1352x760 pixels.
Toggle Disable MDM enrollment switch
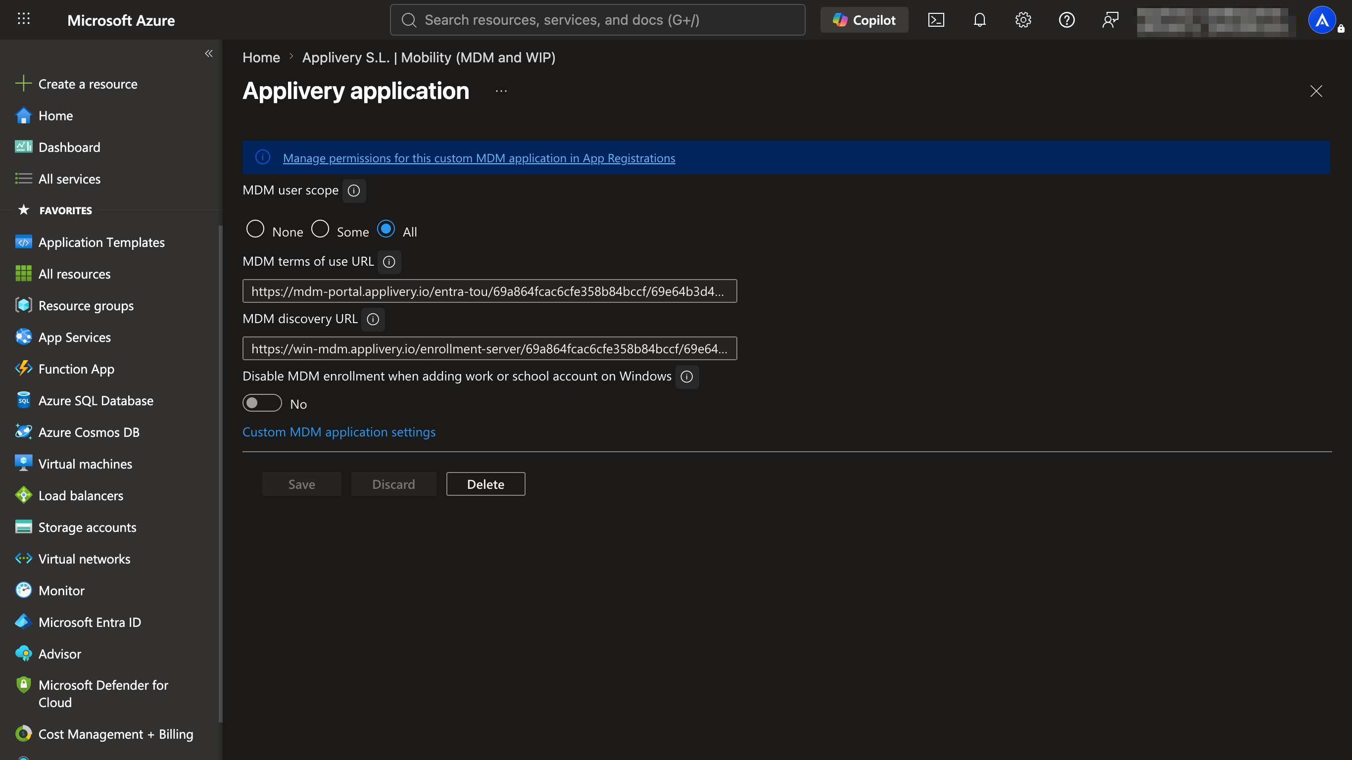click(262, 403)
